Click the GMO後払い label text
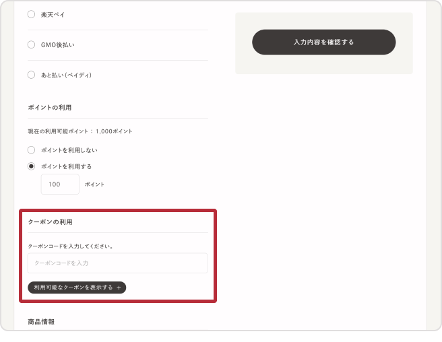The width and height of the screenshot is (442, 342). click(x=57, y=44)
